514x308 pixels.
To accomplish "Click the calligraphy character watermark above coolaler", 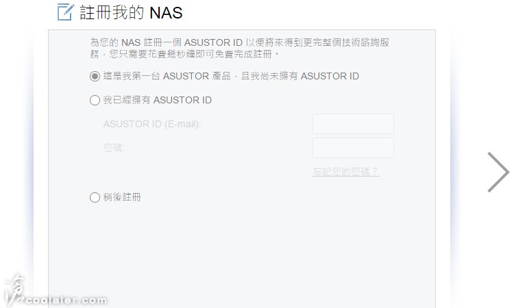I will pyautogui.click(x=15, y=289).
